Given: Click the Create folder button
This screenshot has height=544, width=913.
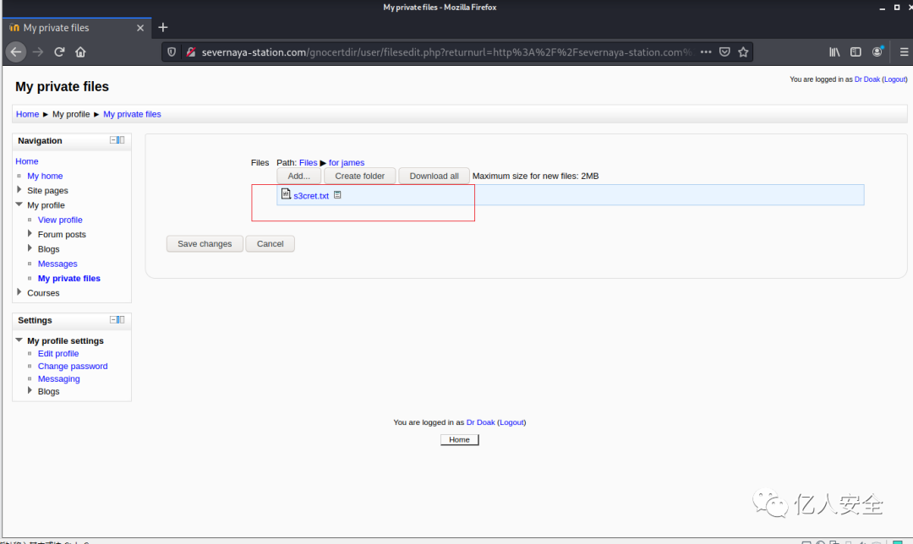Looking at the screenshot, I should click(x=360, y=176).
